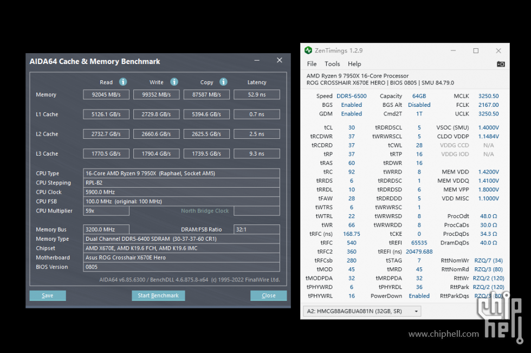Screen dimensions: 531x353
Task: Open the Tools menu in ZenTimings
Action: point(332,63)
